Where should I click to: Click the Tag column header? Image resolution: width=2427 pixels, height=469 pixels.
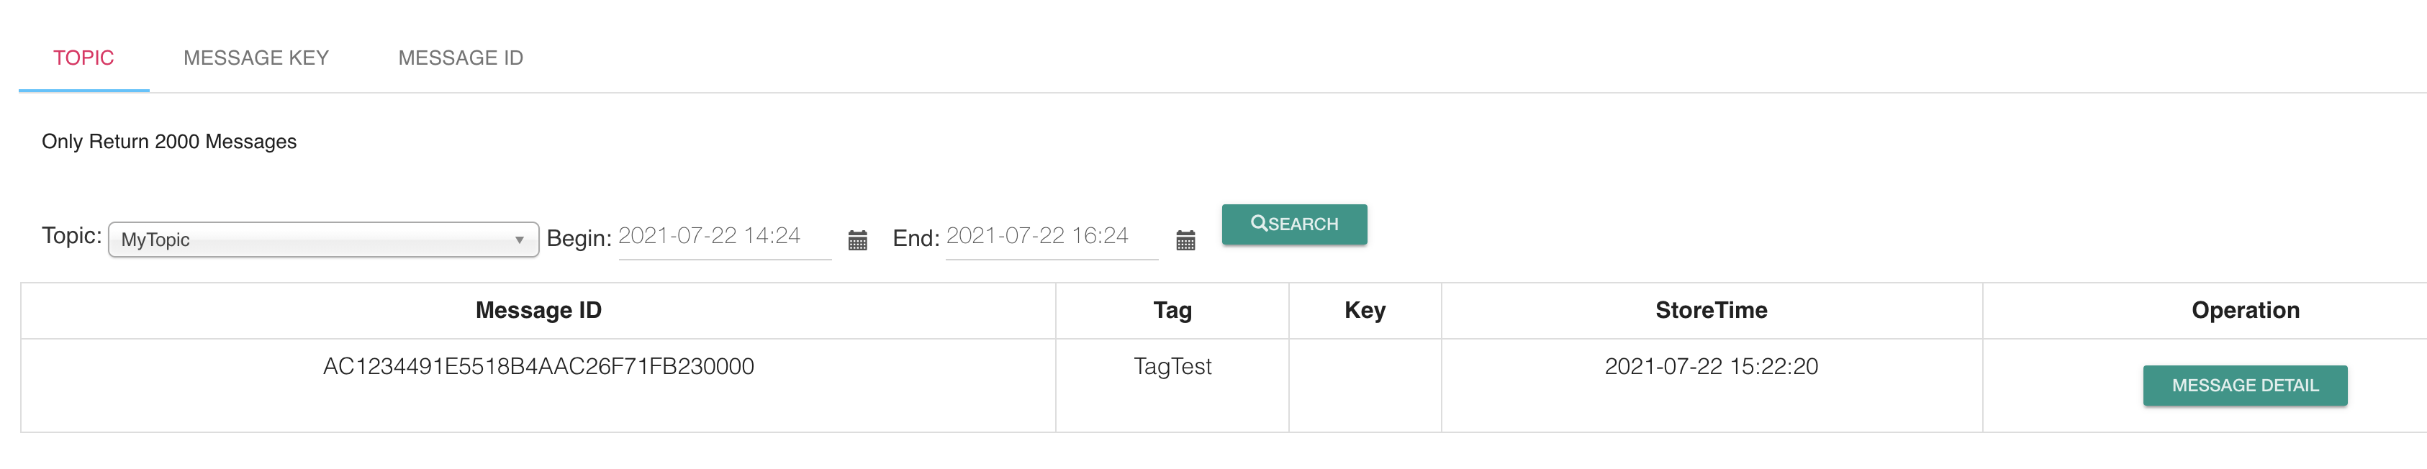(x=1172, y=311)
